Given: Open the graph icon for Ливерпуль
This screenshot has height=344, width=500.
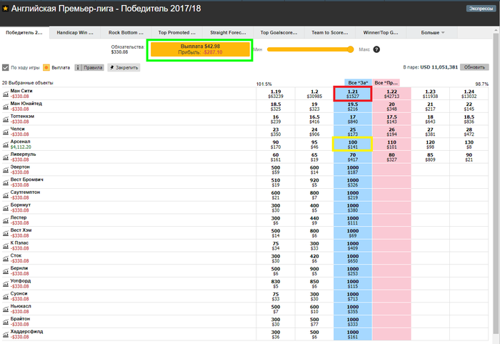Looking at the screenshot, I should (6, 157).
